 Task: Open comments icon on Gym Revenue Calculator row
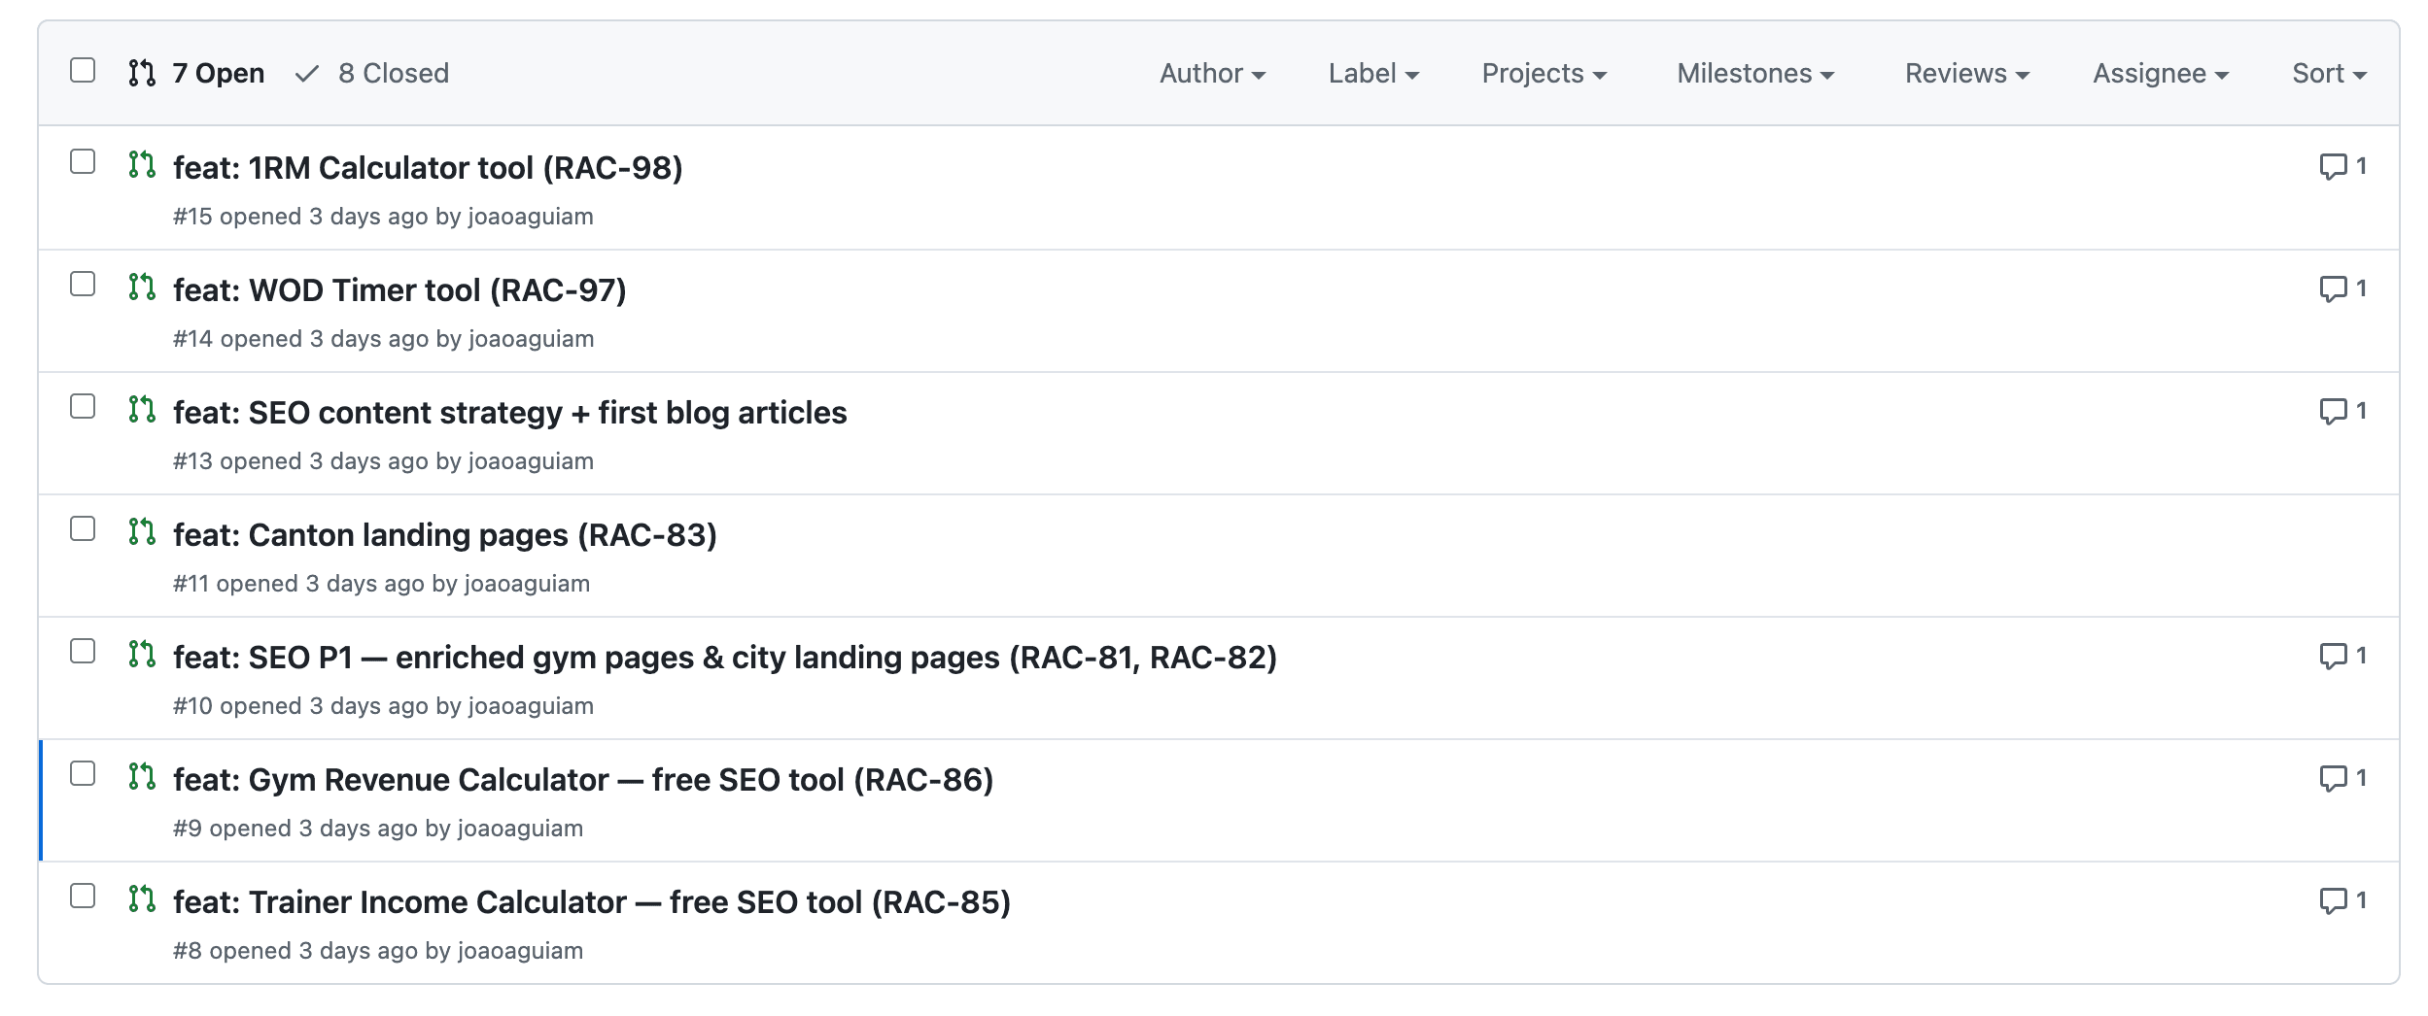(x=2333, y=779)
